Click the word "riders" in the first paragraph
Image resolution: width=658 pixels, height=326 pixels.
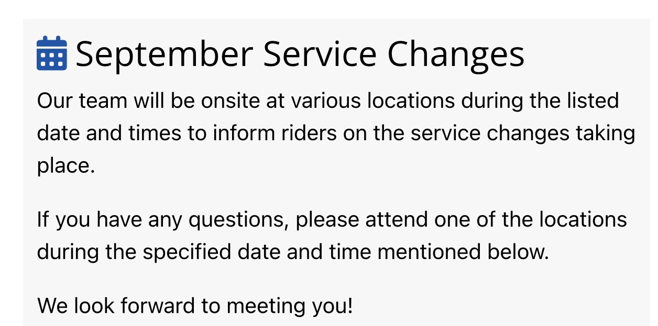pyautogui.click(x=308, y=133)
